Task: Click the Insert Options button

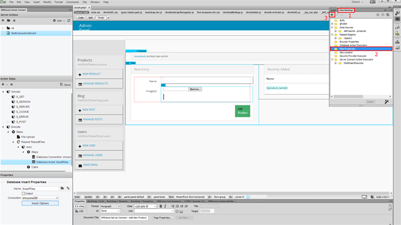Action: coord(40,203)
